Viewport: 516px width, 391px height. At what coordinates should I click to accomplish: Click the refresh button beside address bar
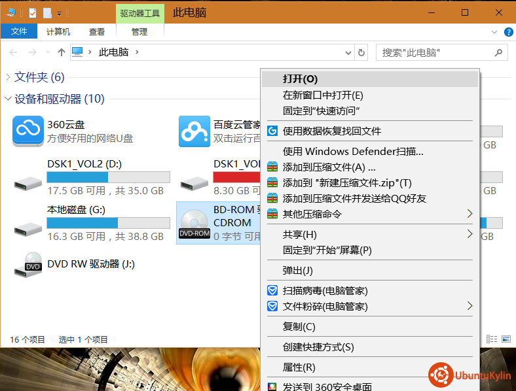pos(362,52)
